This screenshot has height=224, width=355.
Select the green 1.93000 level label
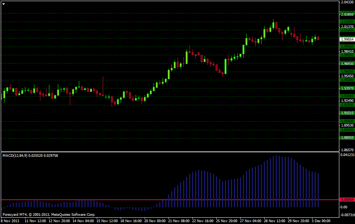pos(347,96)
